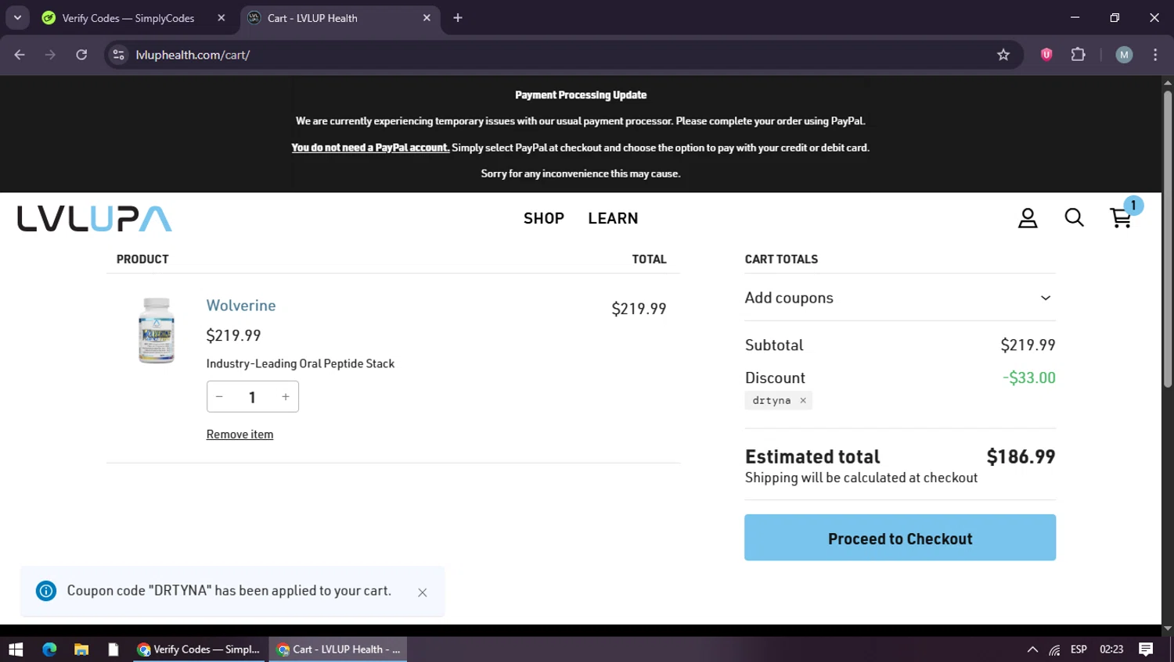
Task: Open the LEARN menu
Action: point(613,218)
